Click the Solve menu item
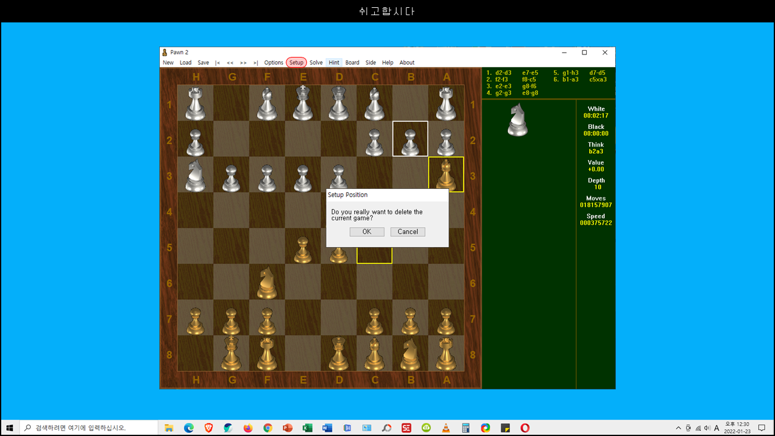This screenshot has width=775, height=436. pyautogui.click(x=316, y=62)
